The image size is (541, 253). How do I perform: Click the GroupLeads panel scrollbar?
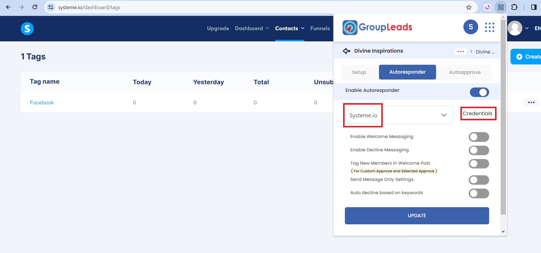coord(503,117)
